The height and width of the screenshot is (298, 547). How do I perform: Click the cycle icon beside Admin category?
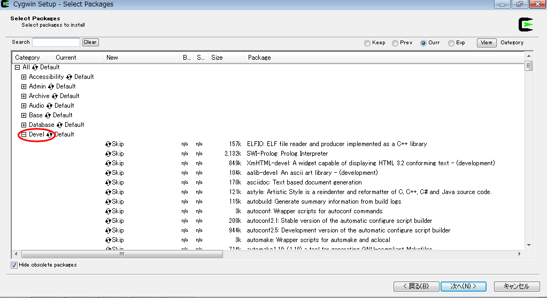[51, 86]
